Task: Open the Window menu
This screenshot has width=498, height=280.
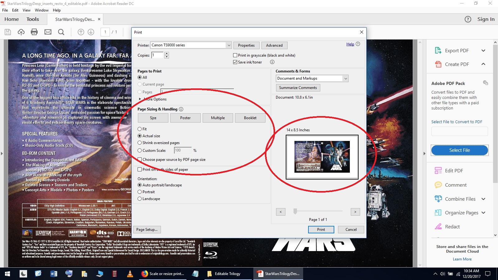Action: tap(42, 10)
